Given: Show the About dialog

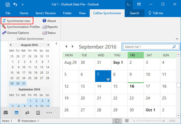Looking at the screenshot, I should pyautogui.click(x=49, y=21).
